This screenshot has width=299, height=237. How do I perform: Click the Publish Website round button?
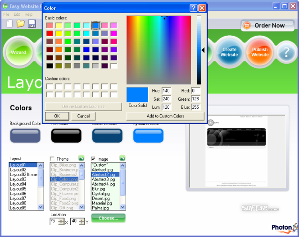click(x=260, y=52)
